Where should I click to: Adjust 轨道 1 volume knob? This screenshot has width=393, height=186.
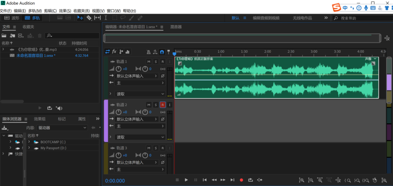119,69
